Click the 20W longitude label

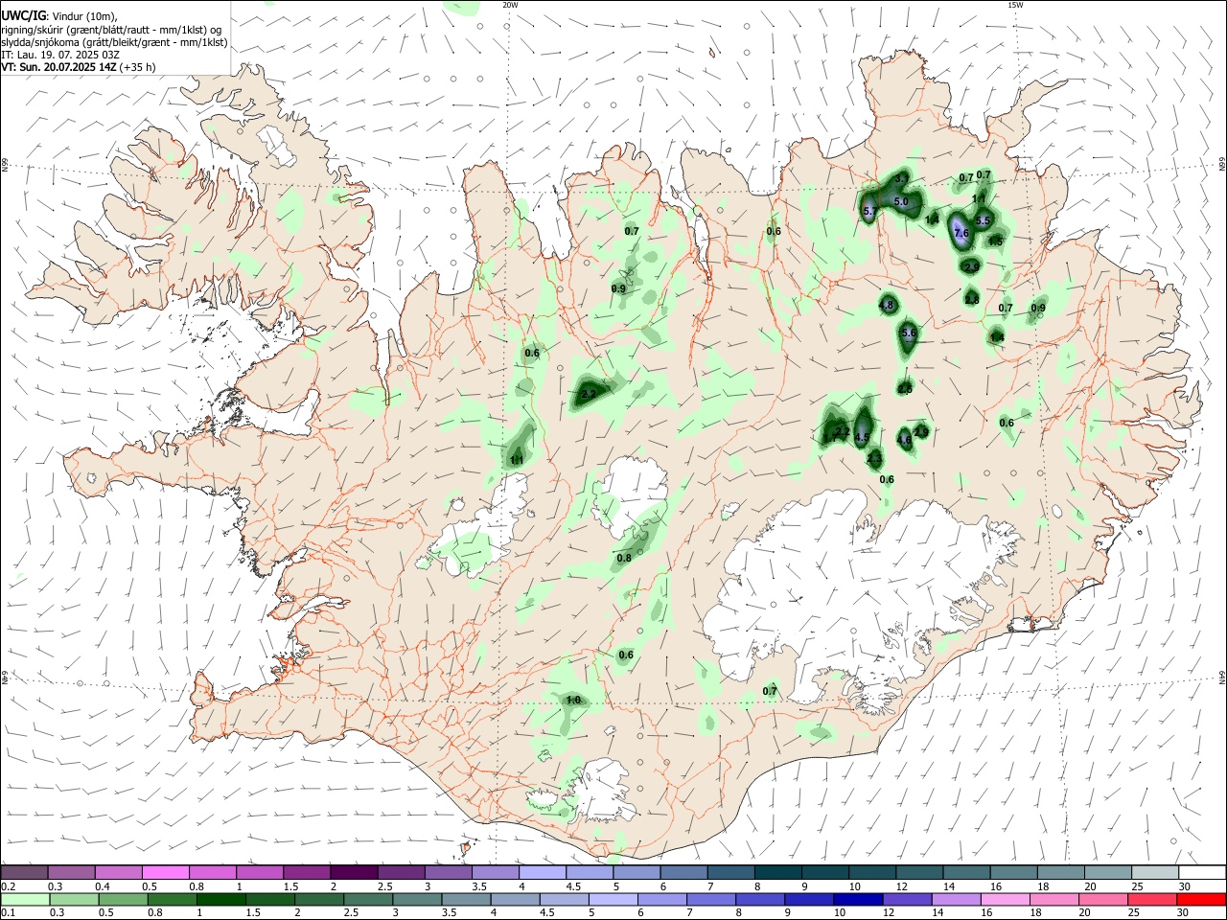pyautogui.click(x=510, y=5)
